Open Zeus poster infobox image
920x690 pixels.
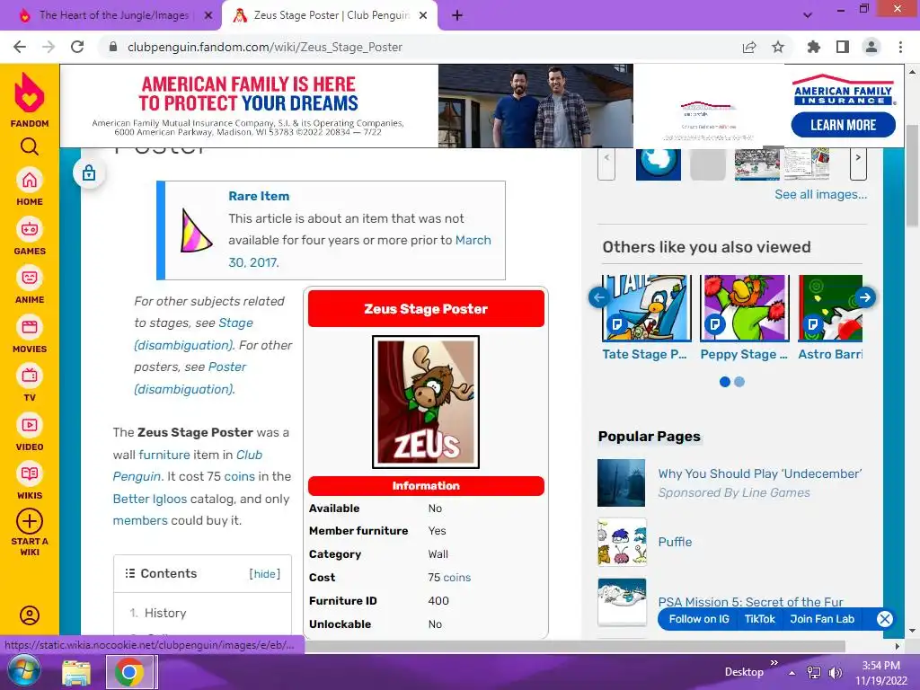pos(426,402)
